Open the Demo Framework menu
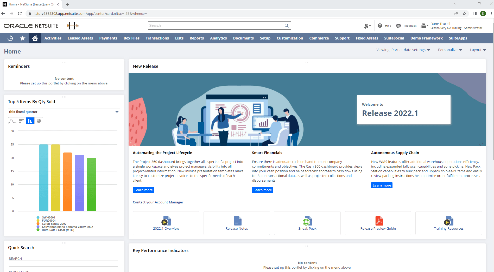 click(x=426, y=38)
